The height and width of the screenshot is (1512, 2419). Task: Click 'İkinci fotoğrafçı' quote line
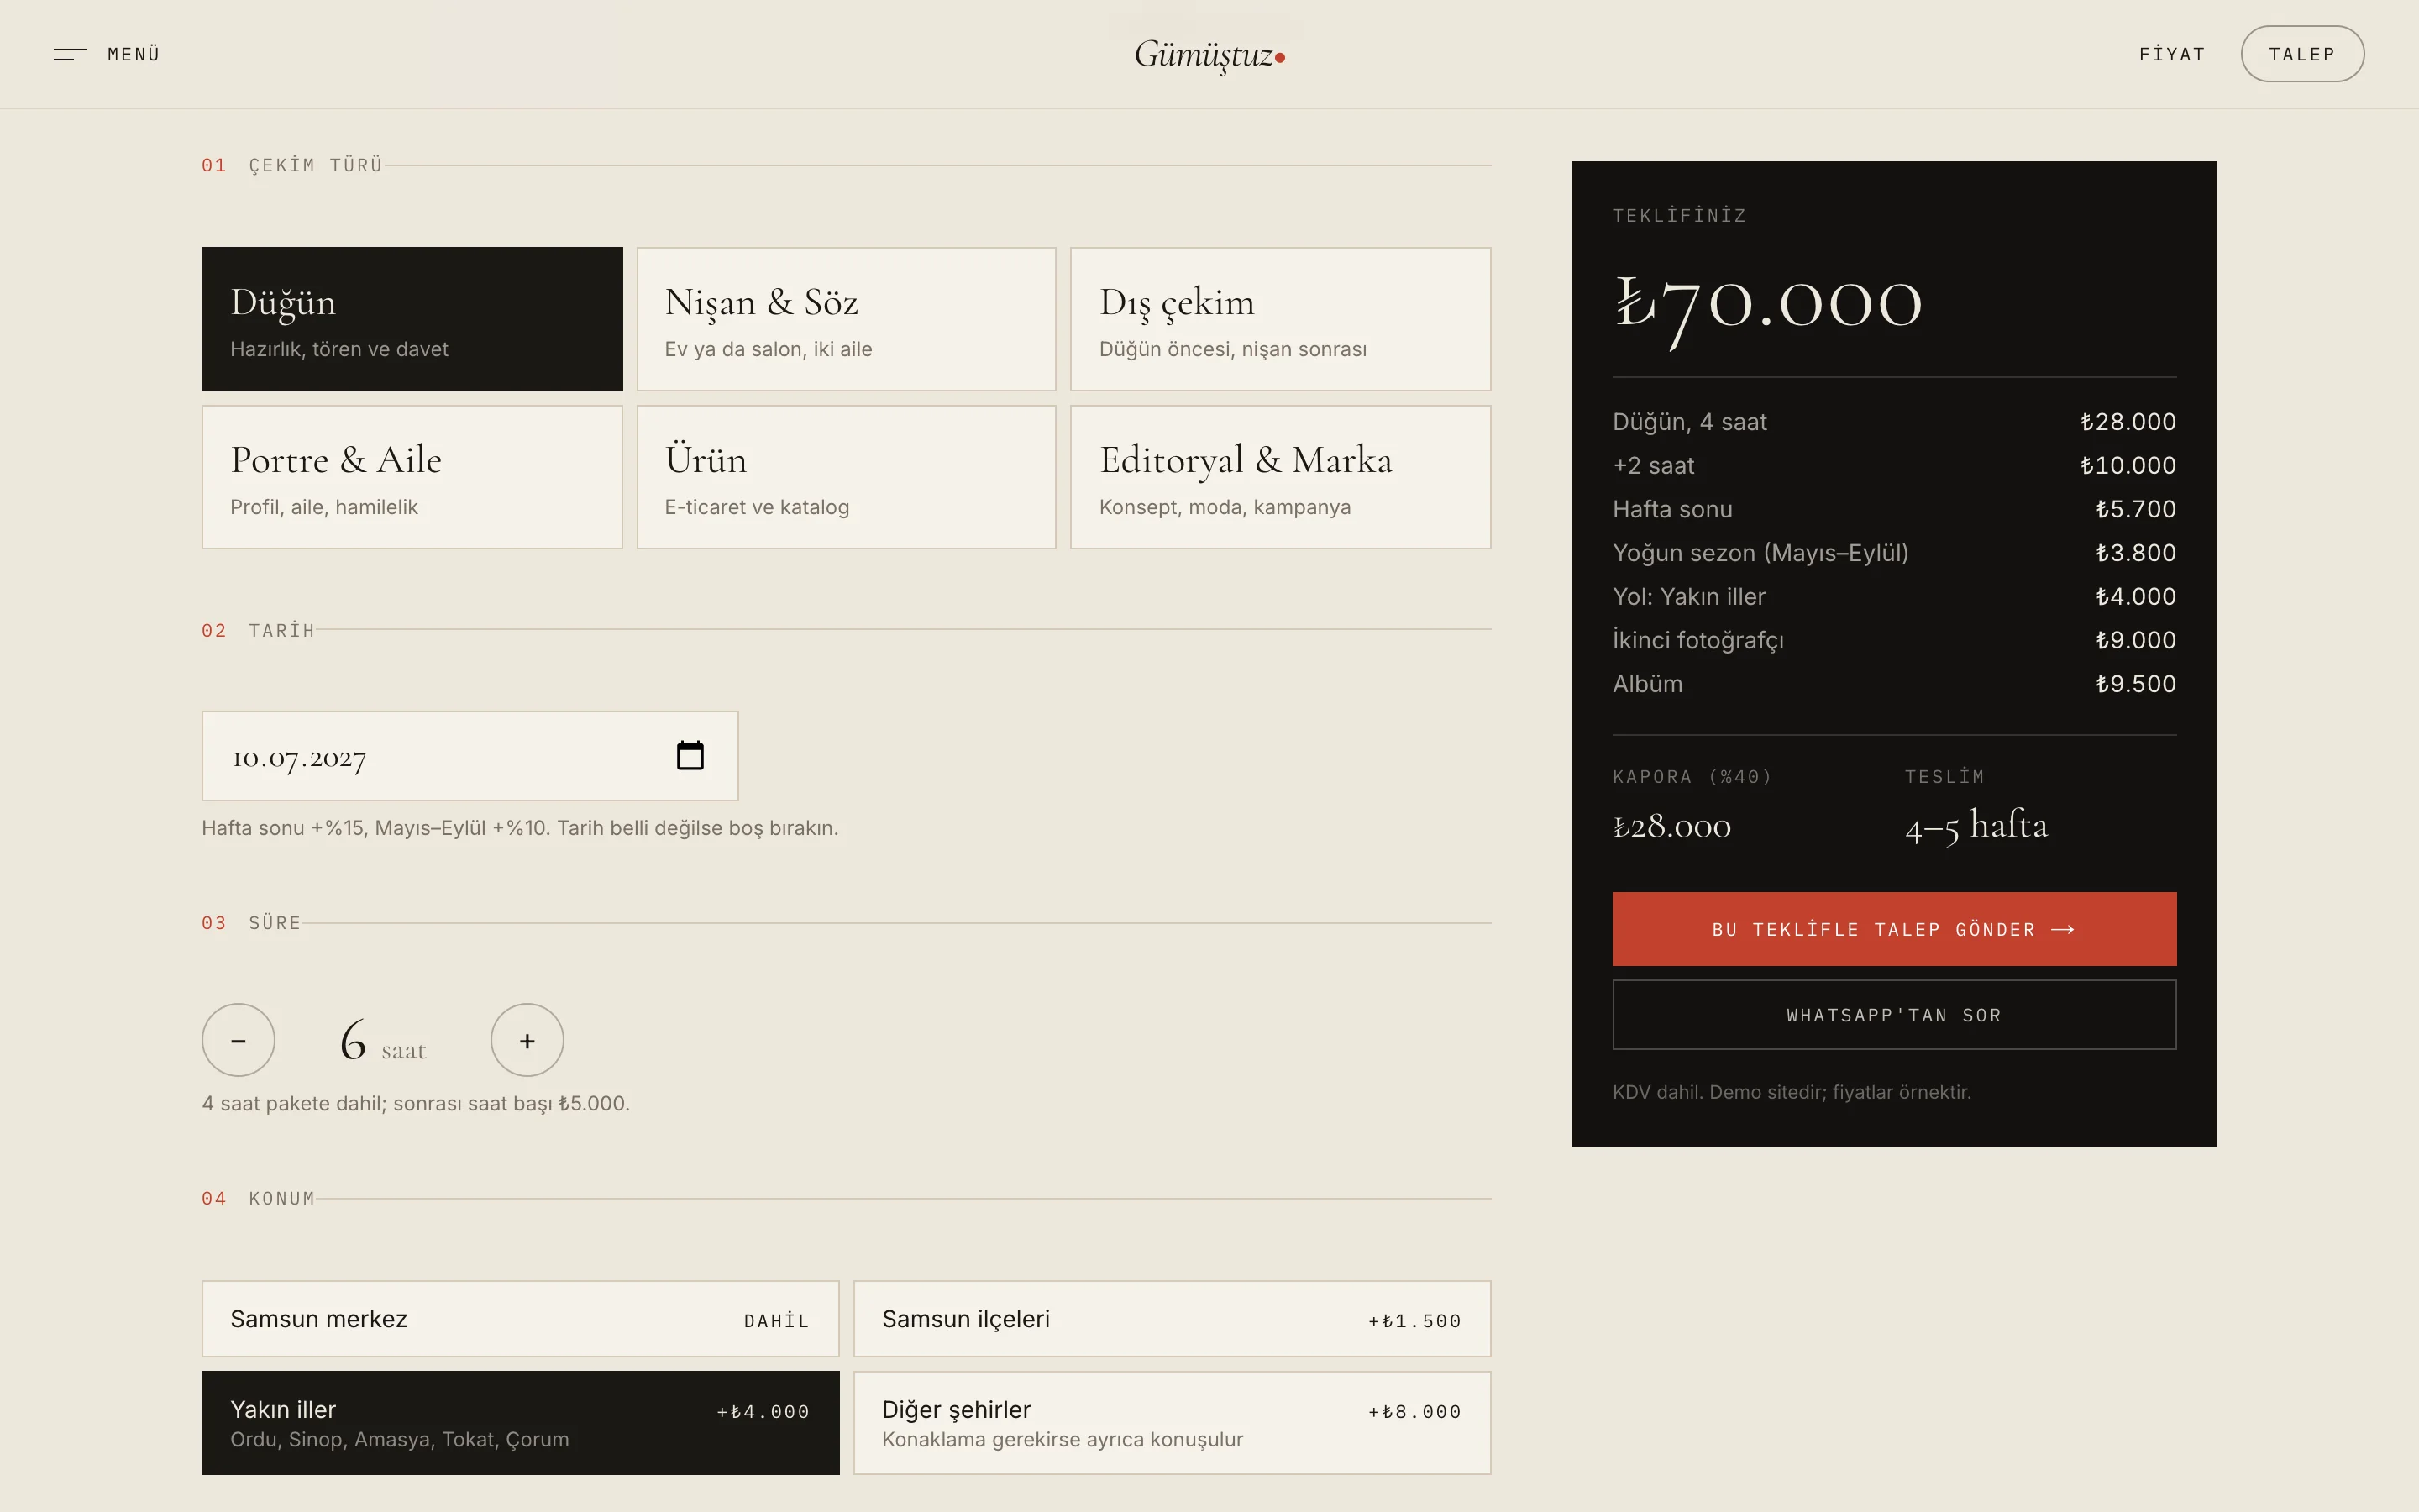click(x=1894, y=640)
